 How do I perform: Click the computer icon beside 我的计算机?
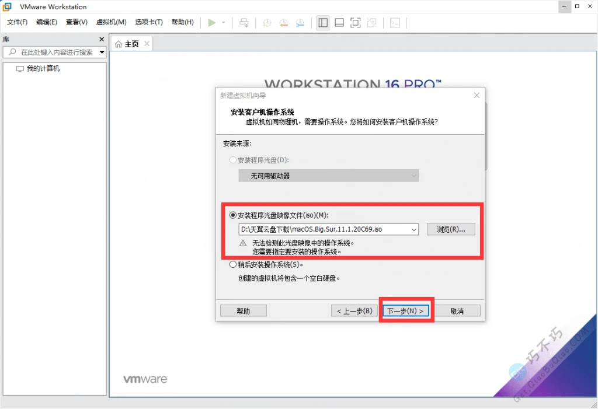click(x=20, y=69)
